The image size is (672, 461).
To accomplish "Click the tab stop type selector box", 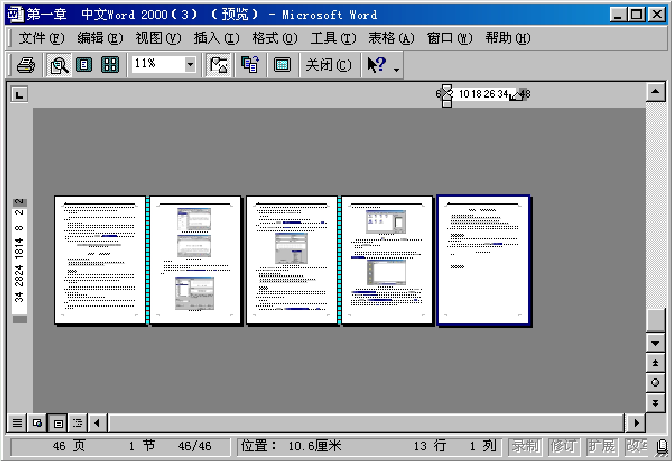I will pos(19,95).
